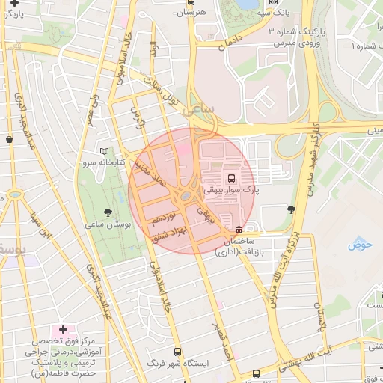The height and width of the screenshot is (383, 383).
Task: Select the bus icon at ایستگاه شهر فرنگ
Action: 177,352
